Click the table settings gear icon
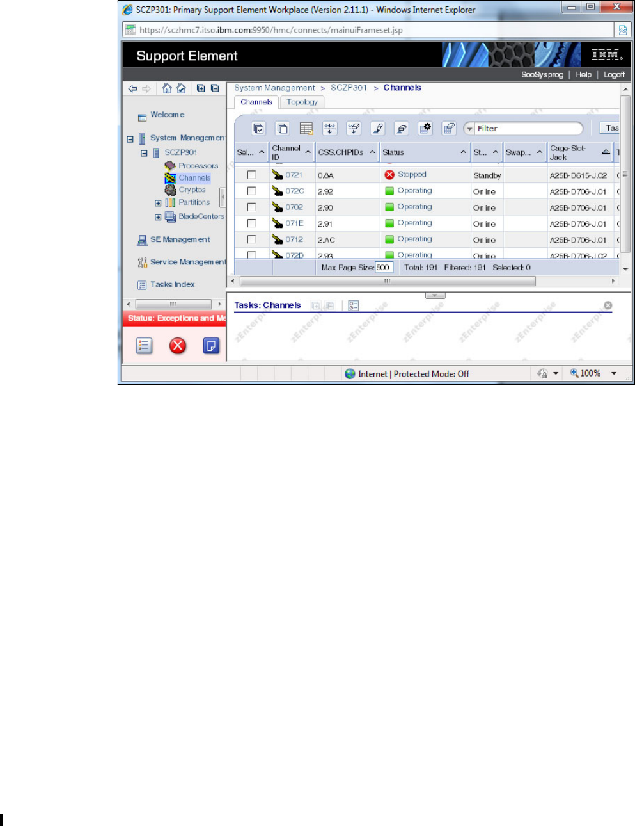The width and height of the screenshot is (635, 826). click(425, 129)
